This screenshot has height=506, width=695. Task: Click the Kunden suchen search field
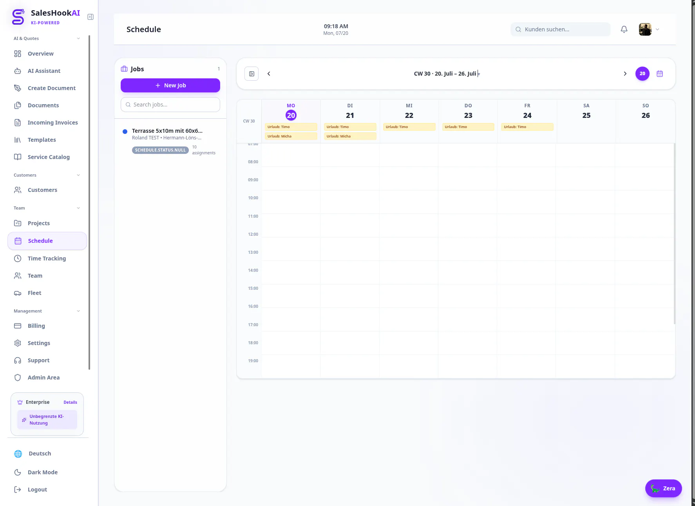pyautogui.click(x=560, y=29)
